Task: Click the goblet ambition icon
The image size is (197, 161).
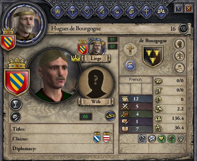Action: click(16, 104)
